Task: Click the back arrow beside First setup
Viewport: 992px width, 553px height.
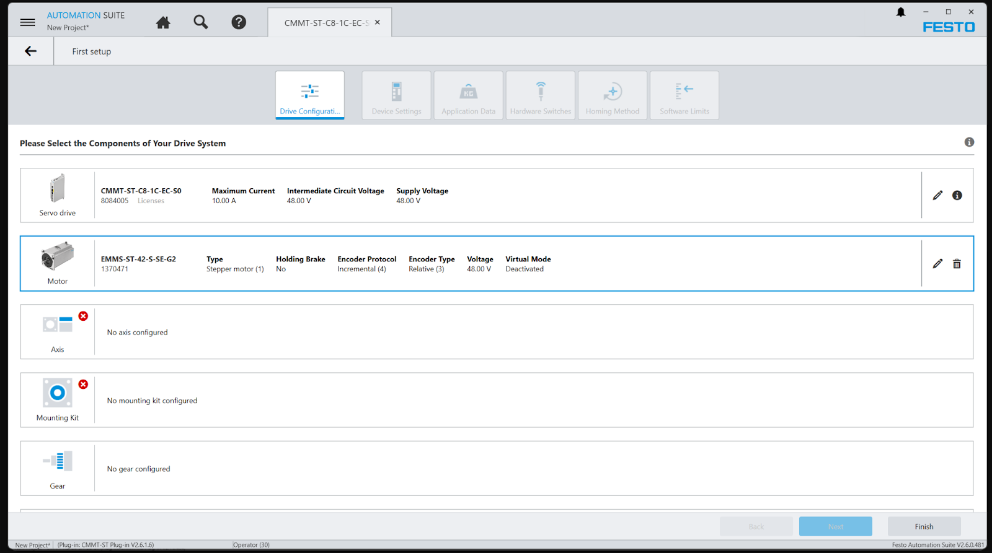Action: coord(31,51)
